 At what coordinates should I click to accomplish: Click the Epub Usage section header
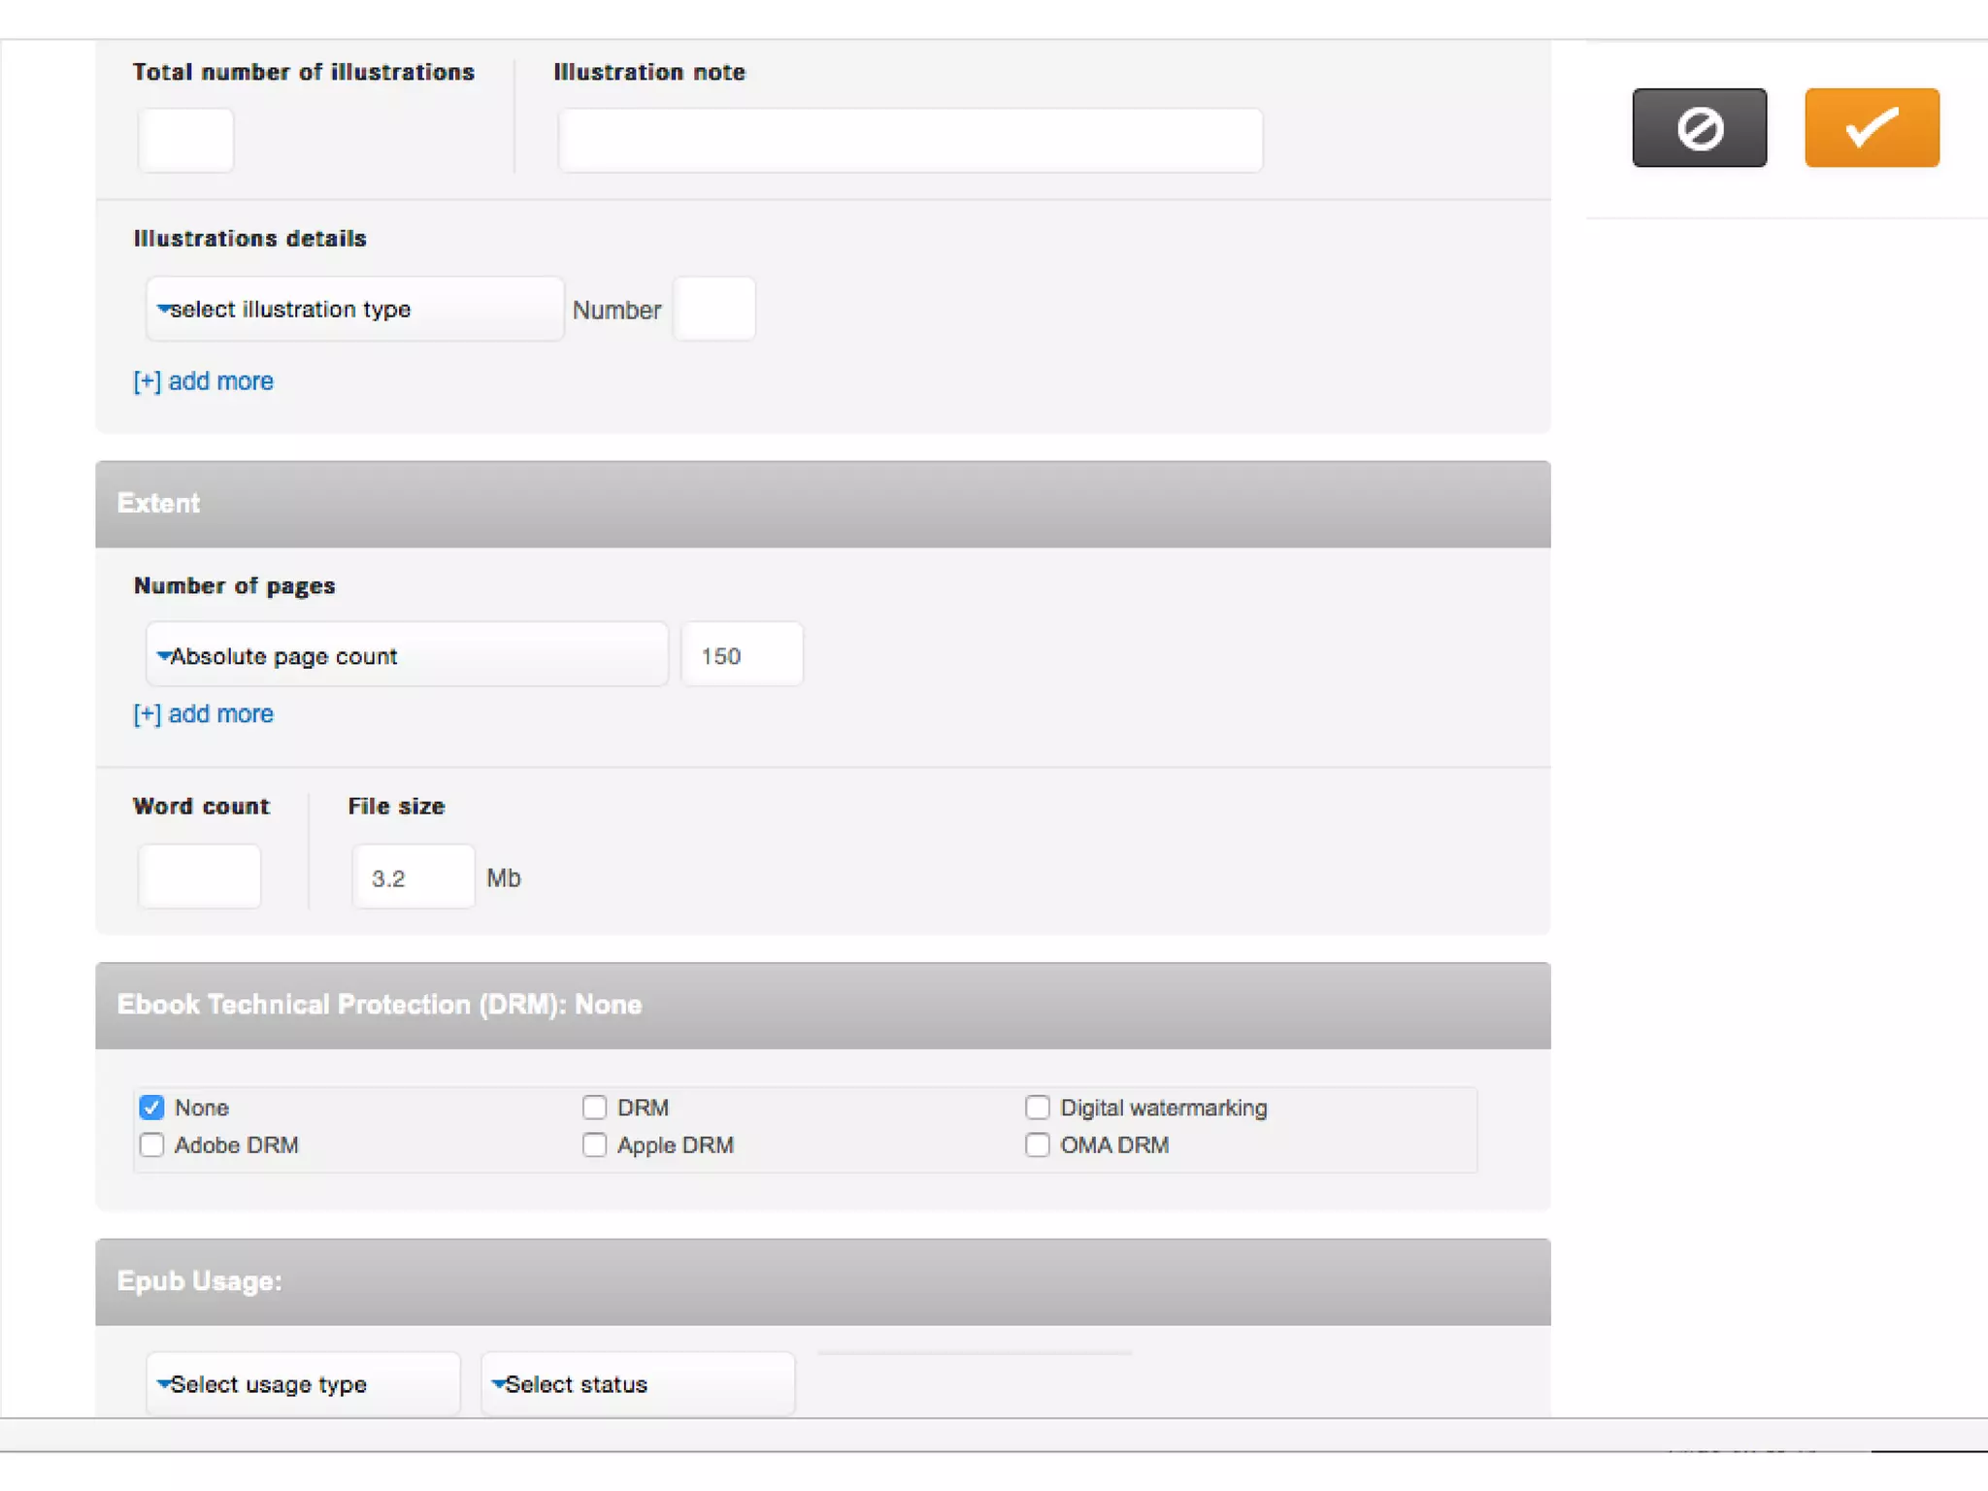coord(821,1281)
